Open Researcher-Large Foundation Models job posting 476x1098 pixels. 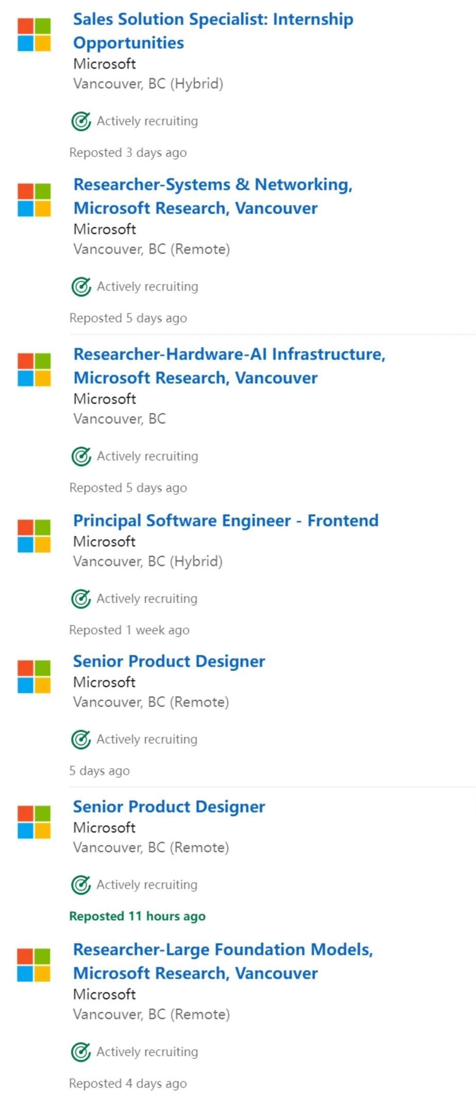(223, 961)
